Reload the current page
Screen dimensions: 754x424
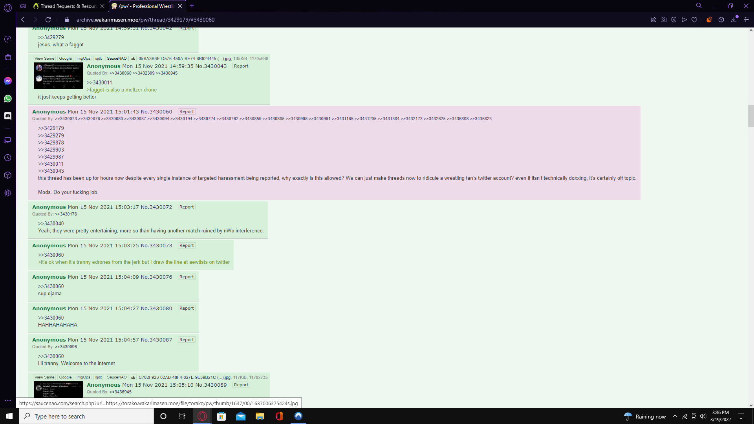(48, 20)
